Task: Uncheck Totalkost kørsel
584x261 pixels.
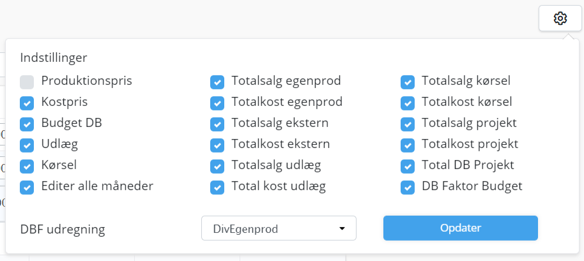Action: (408, 103)
